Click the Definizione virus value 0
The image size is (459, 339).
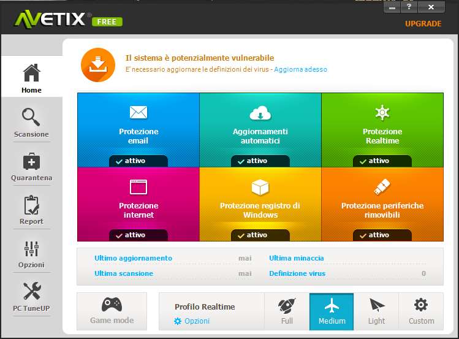click(x=423, y=273)
